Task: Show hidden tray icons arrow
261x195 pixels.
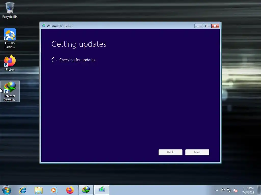Action: coord(217,190)
